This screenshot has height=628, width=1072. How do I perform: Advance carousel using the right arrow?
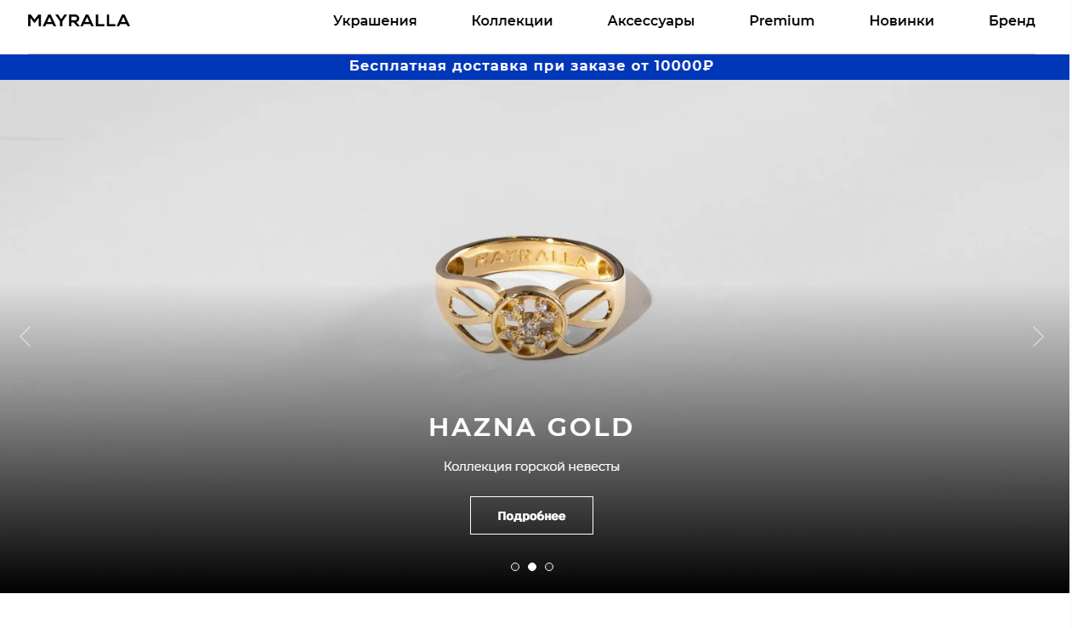coord(1038,337)
